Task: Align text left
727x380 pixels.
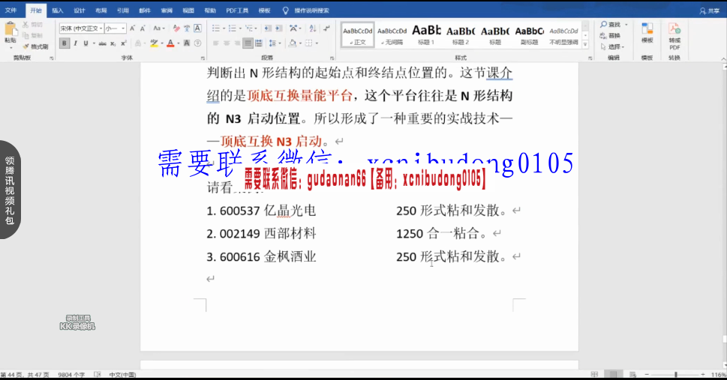Action: click(x=216, y=43)
